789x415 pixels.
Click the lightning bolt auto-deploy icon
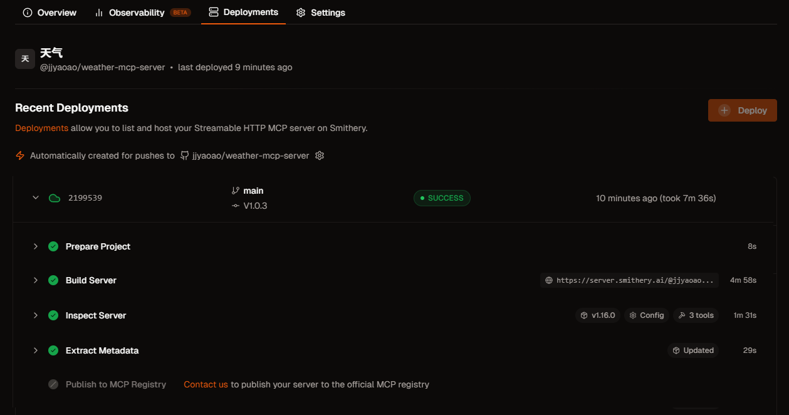click(x=20, y=155)
